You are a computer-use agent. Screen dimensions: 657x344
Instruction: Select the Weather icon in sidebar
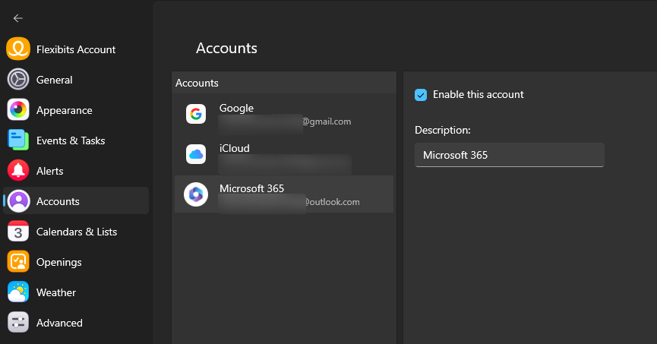coord(18,292)
